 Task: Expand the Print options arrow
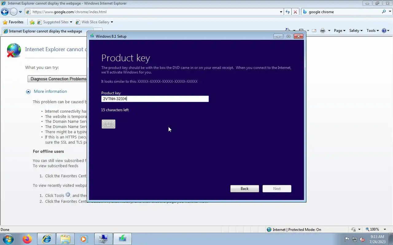tap(329, 31)
